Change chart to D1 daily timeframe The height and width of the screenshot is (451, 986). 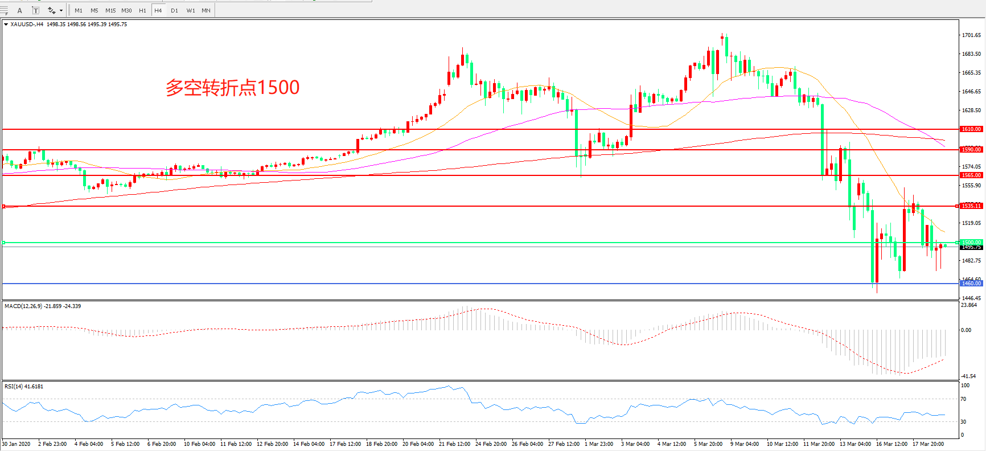click(174, 10)
